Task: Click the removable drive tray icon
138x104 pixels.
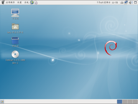Action: coord(122,2)
